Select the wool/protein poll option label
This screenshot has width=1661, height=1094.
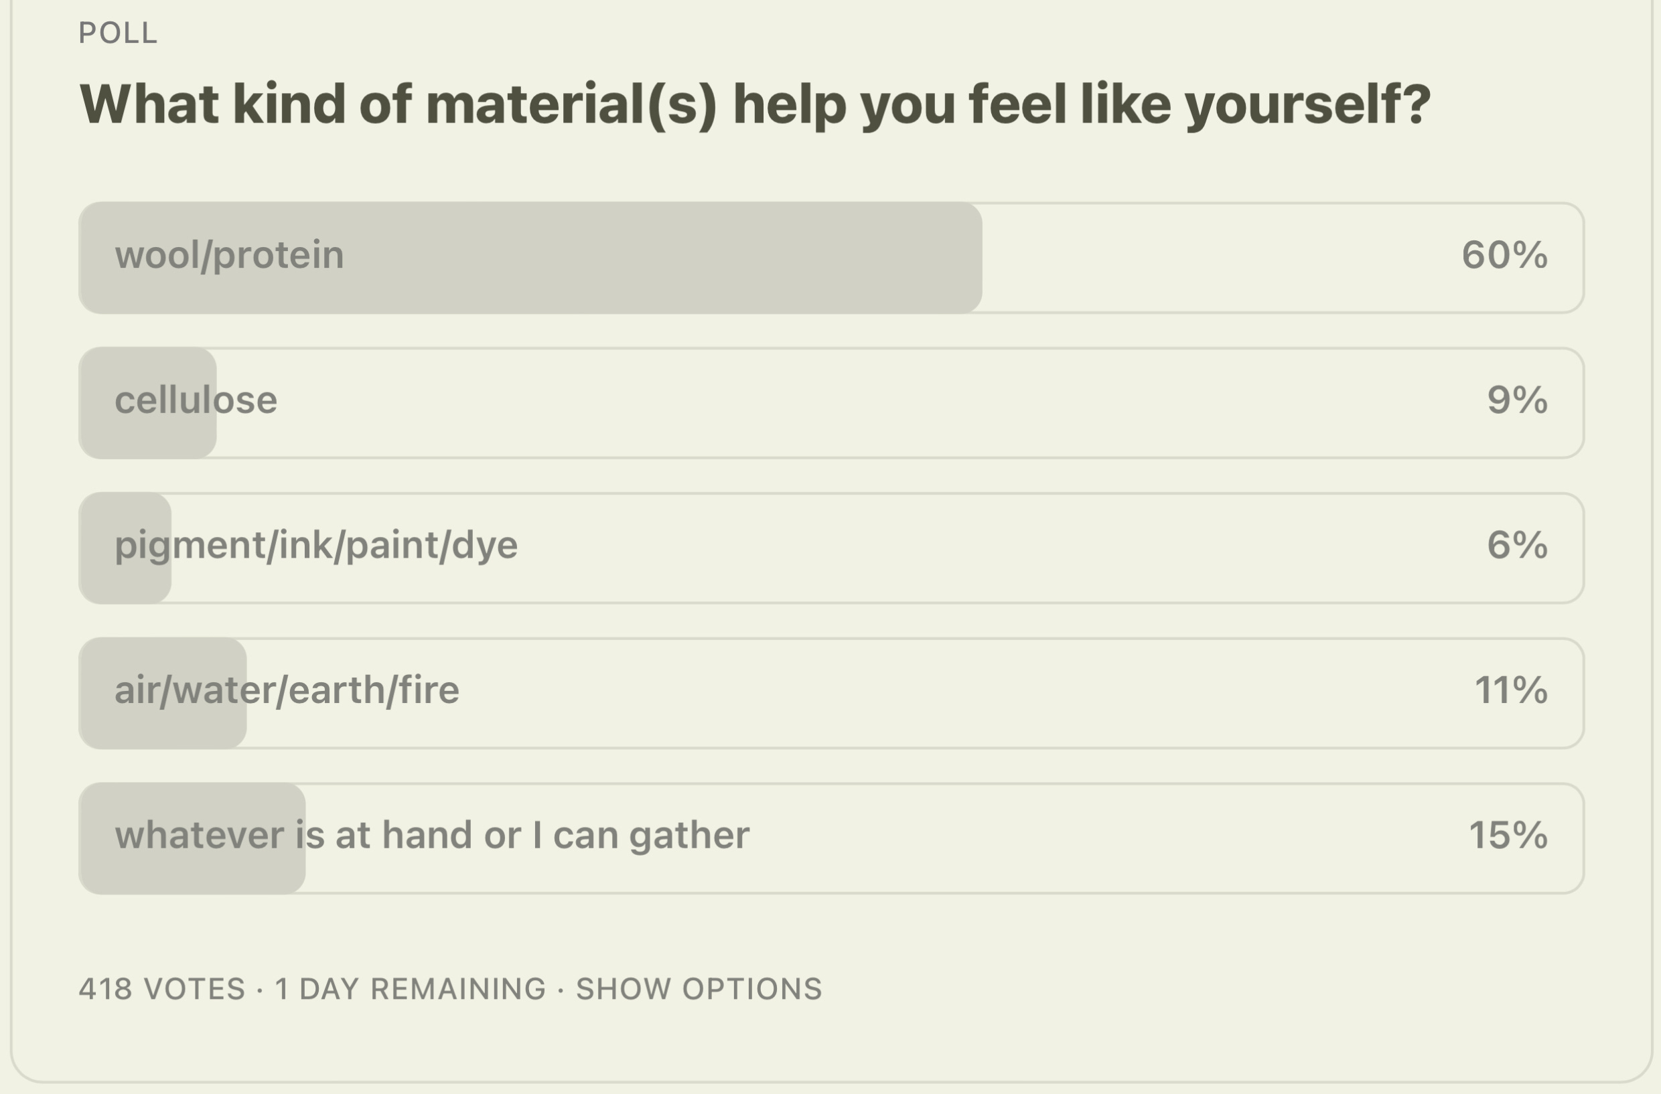pyautogui.click(x=229, y=255)
